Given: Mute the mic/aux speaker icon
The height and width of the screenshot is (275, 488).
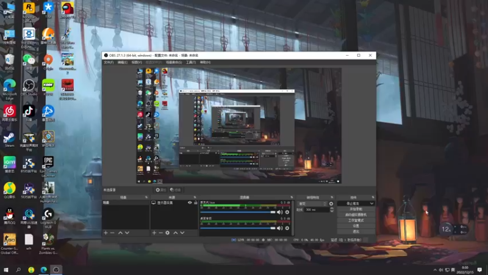Looking at the screenshot, I should (280, 212).
